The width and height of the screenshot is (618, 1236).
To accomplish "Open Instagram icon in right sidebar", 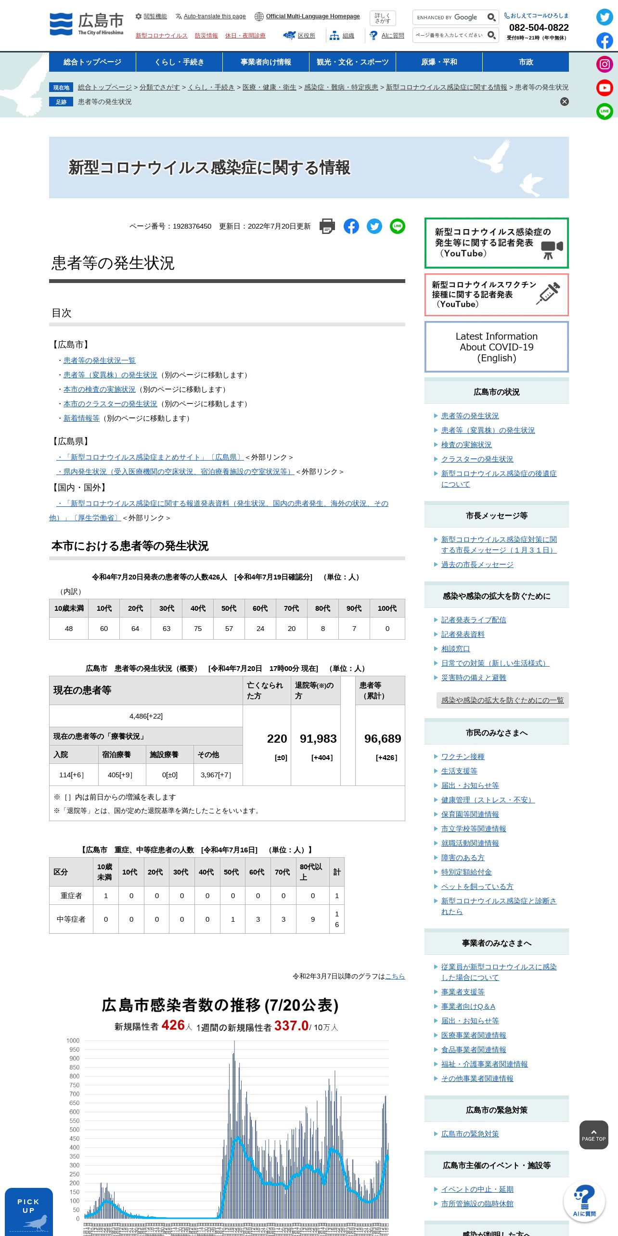I will point(605,64).
